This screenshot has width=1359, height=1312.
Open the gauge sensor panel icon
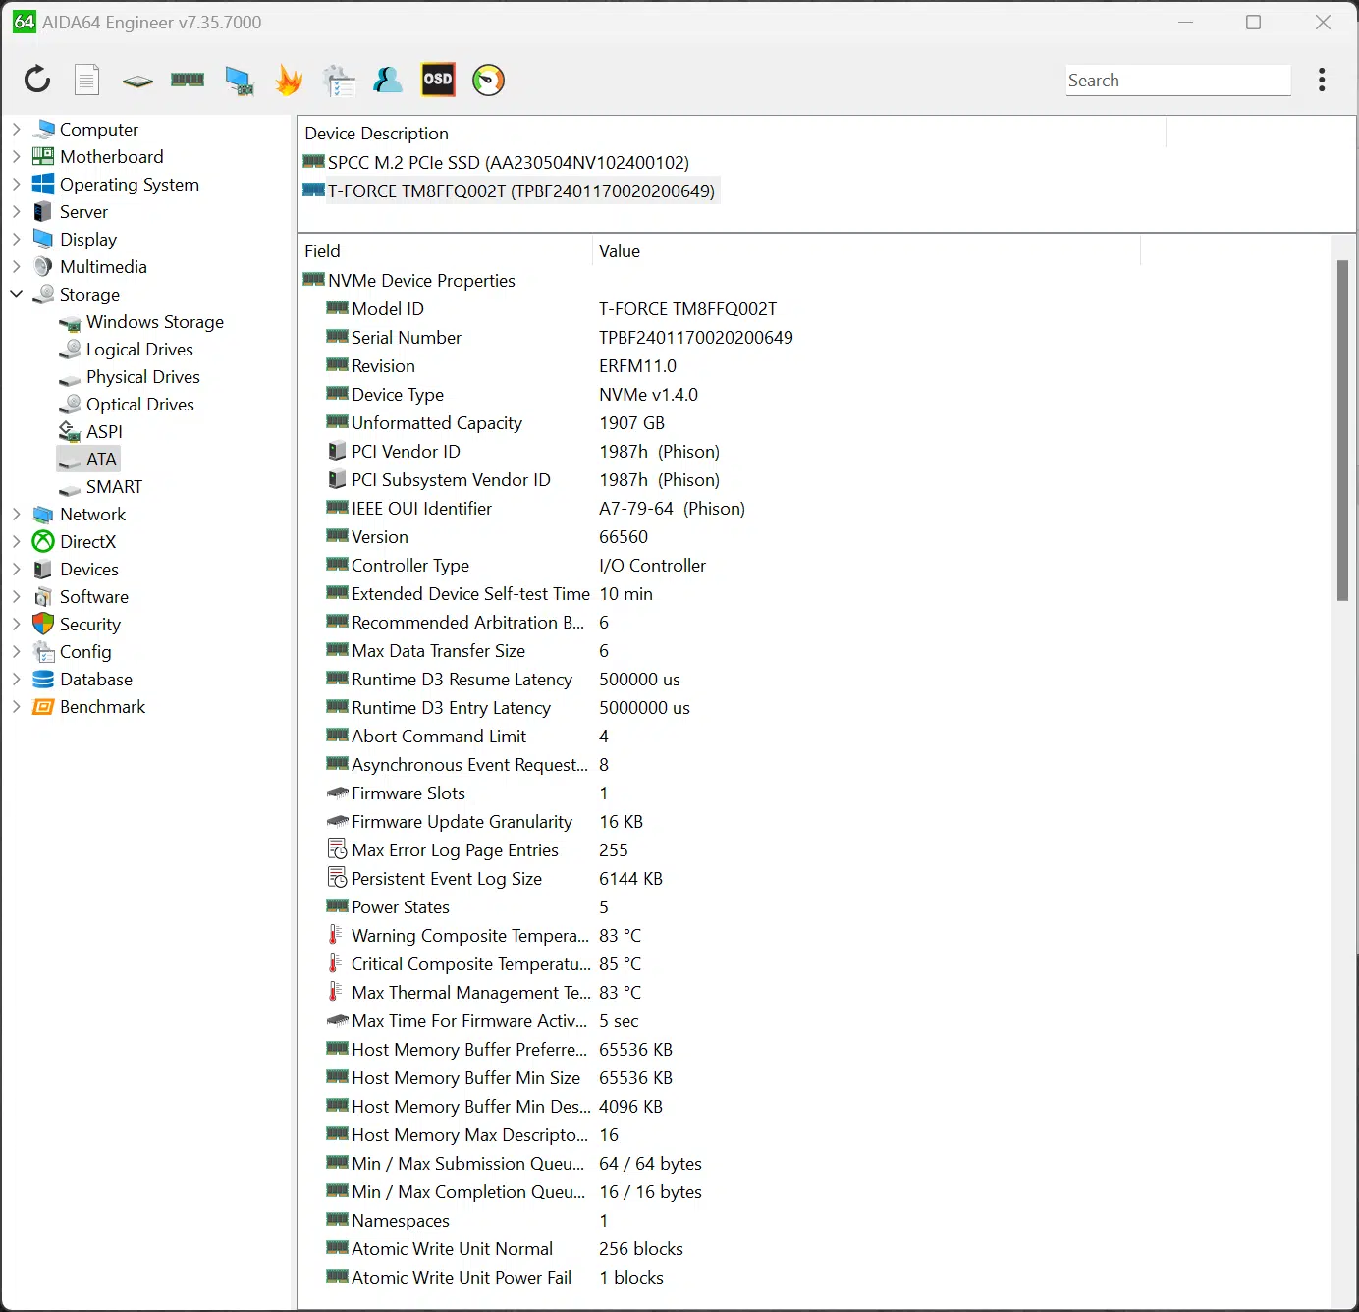point(488,80)
